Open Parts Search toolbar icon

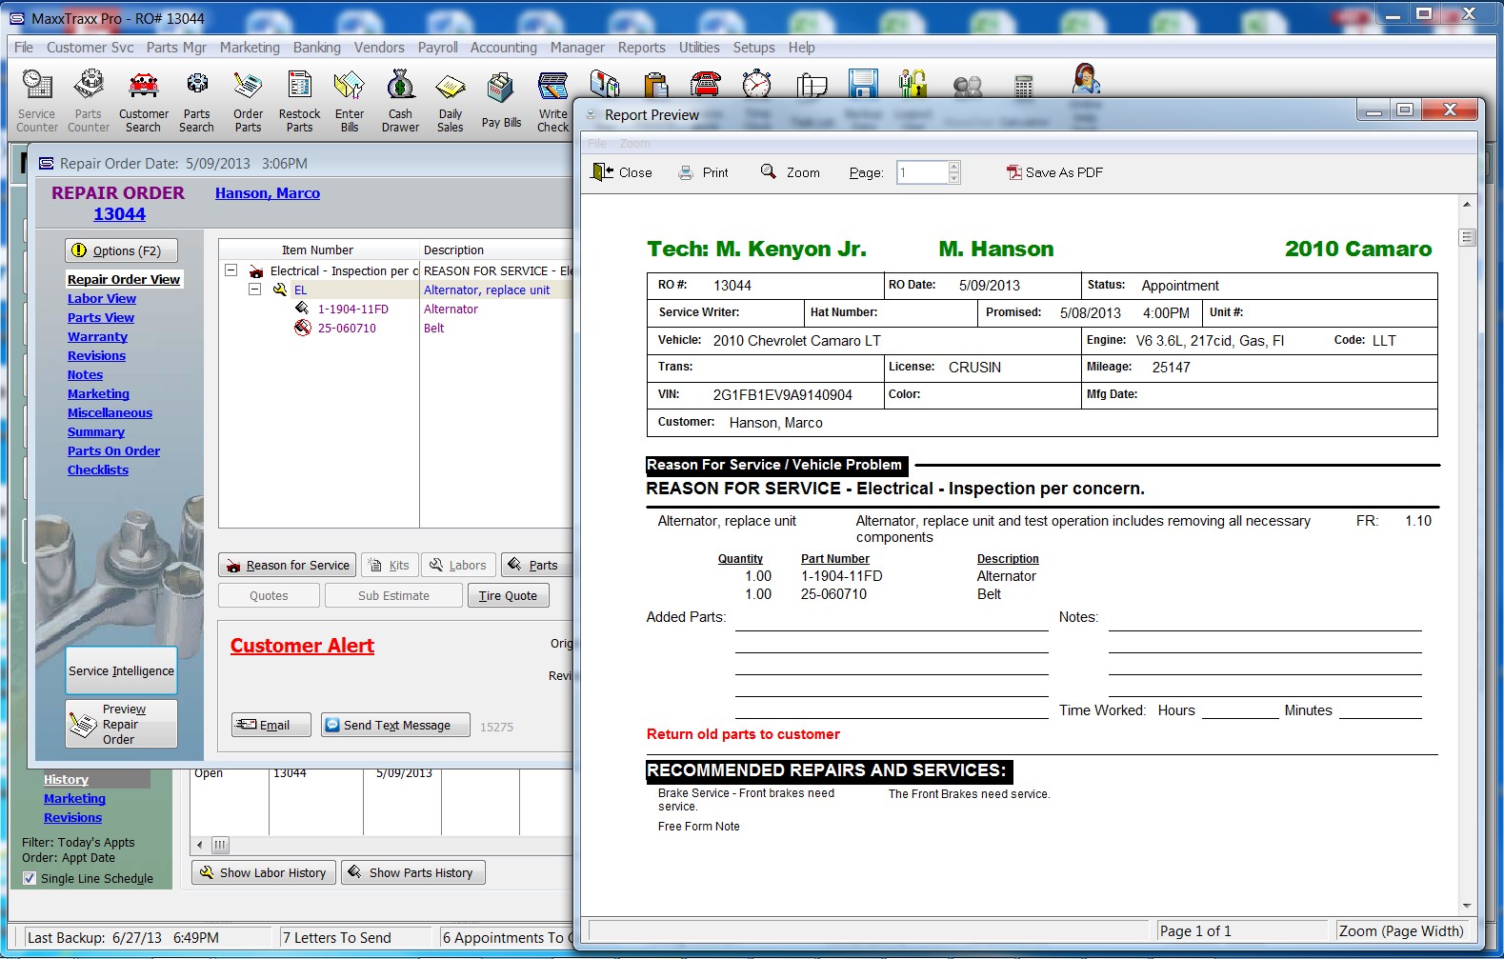(197, 101)
